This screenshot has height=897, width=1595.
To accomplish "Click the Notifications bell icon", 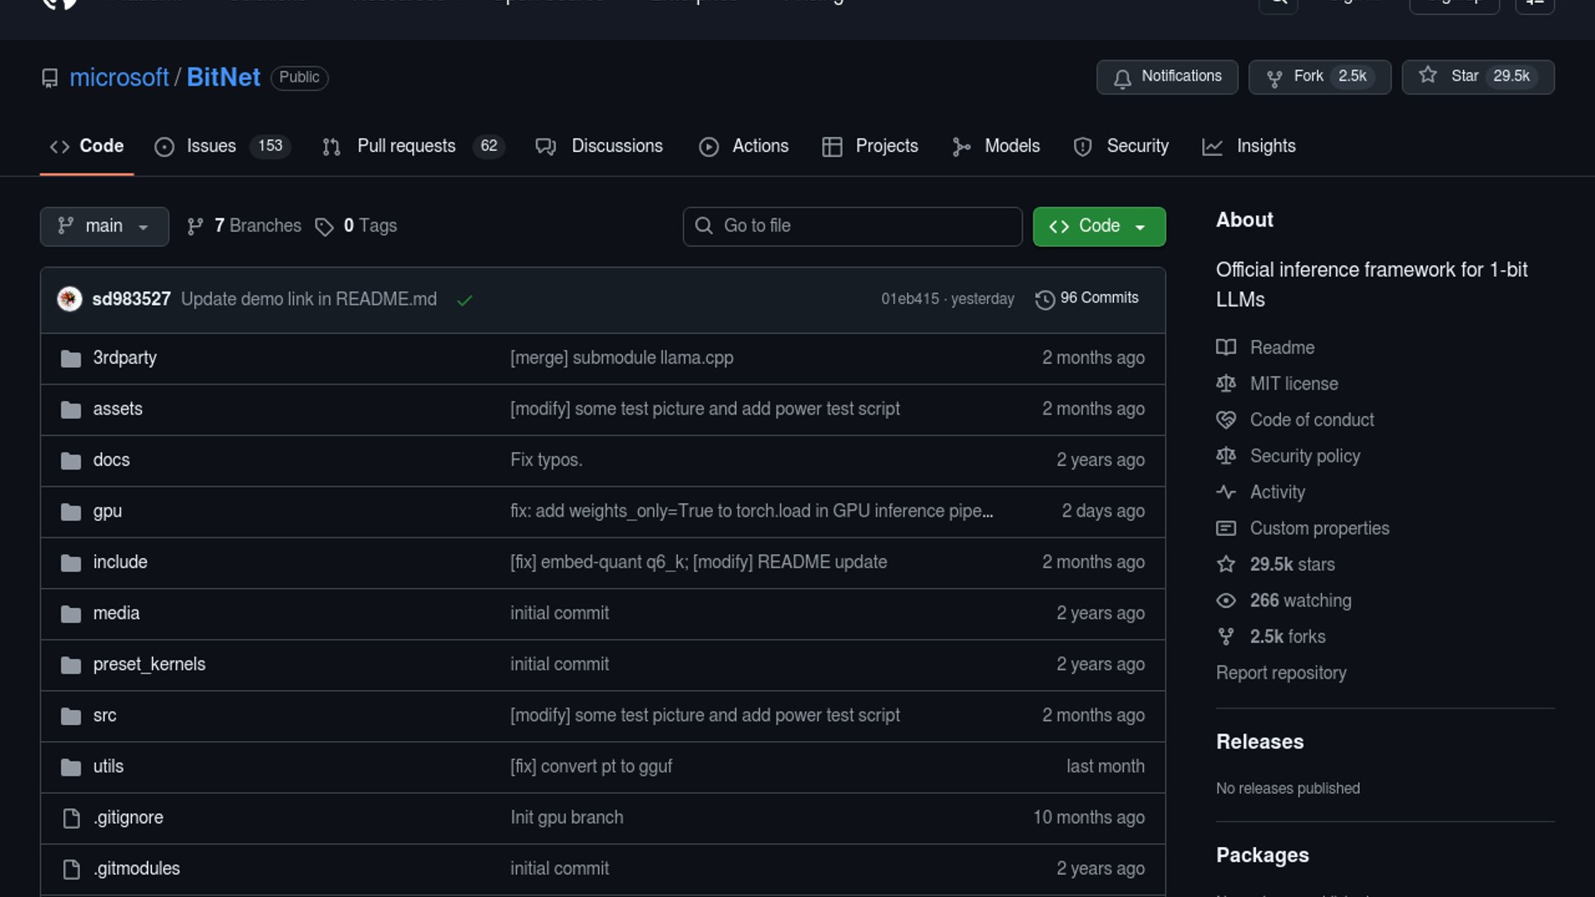I will pos(1122,78).
